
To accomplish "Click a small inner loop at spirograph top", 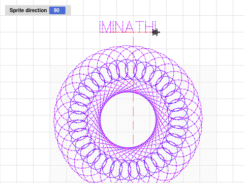I will click(131, 70).
